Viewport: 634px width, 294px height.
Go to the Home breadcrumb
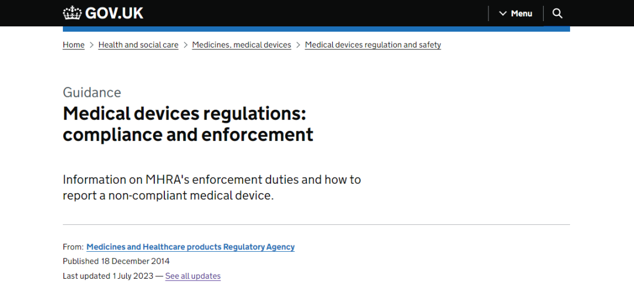pyautogui.click(x=73, y=45)
